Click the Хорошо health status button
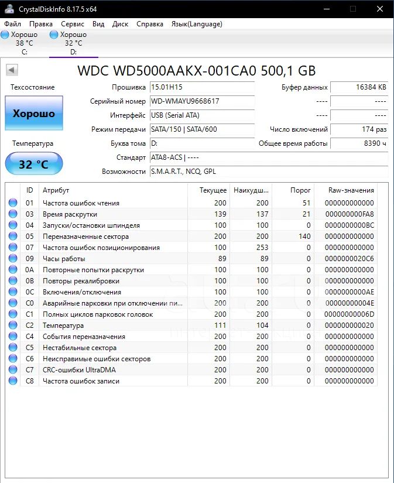Screen dimensions: 394x483 (x=34, y=113)
